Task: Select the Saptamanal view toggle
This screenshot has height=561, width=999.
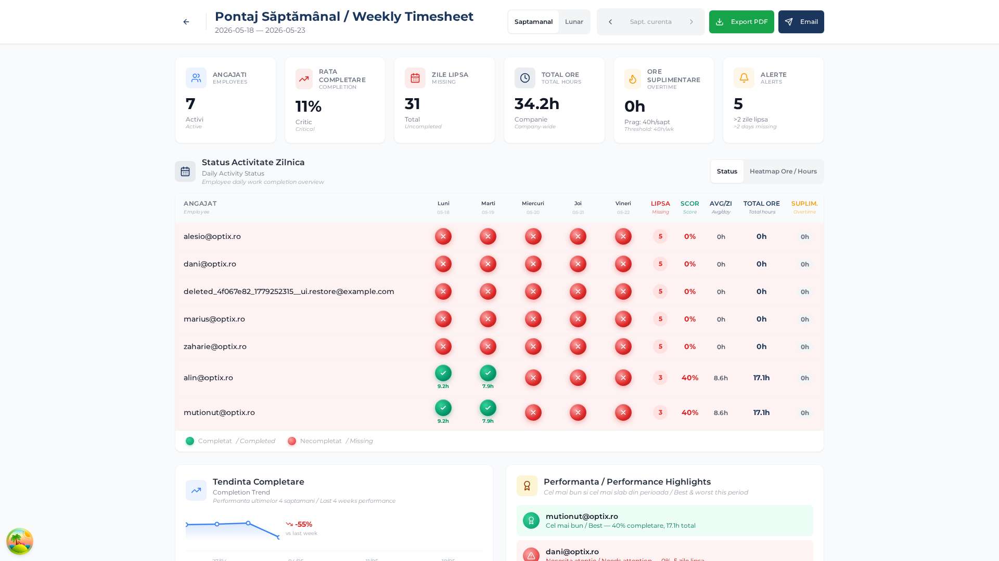Action: 533,22
